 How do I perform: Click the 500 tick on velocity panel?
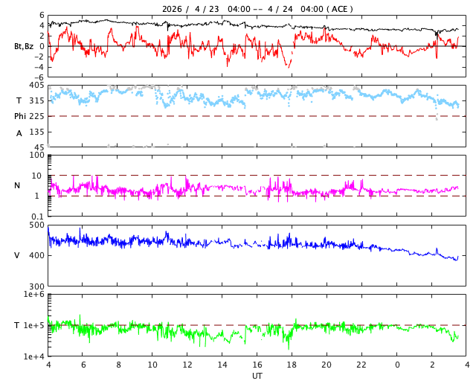(x=36, y=225)
